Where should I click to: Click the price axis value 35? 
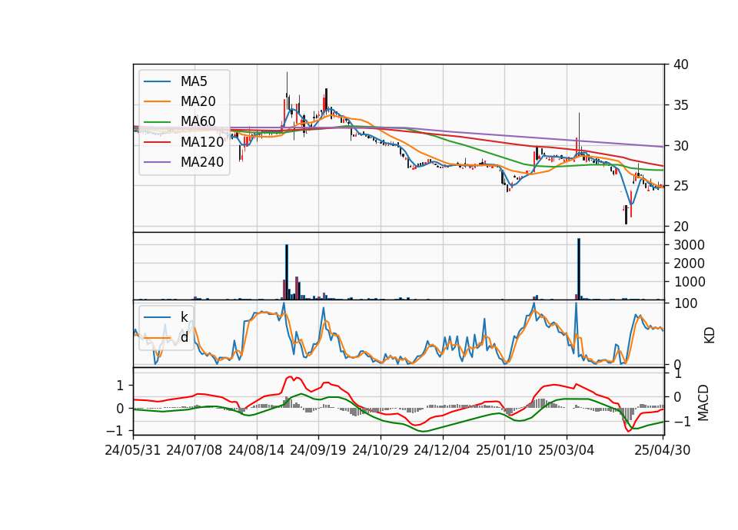680,105
